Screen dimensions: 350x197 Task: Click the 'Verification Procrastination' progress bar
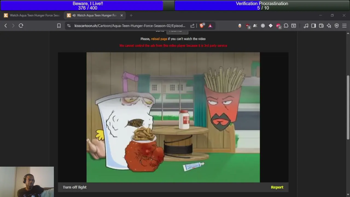coord(262,5)
